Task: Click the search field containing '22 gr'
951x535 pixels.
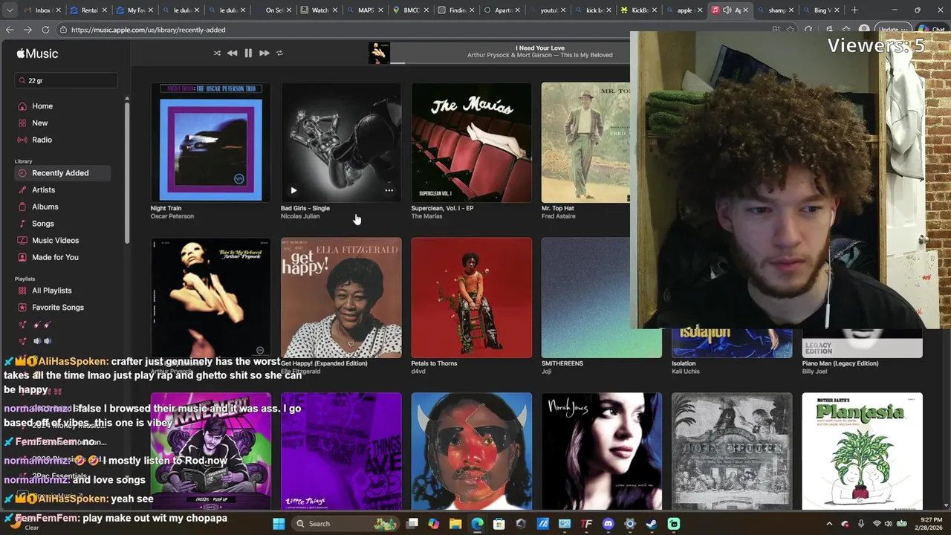Action: [x=66, y=80]
